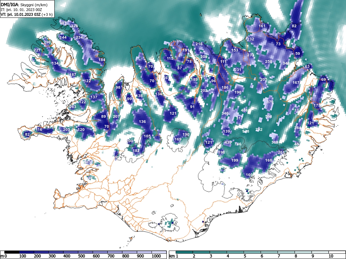The height and width of the screenshot is (259, 346).
Task: Click the visibility value 317 on the map
Action: click(x=239, y=118)
